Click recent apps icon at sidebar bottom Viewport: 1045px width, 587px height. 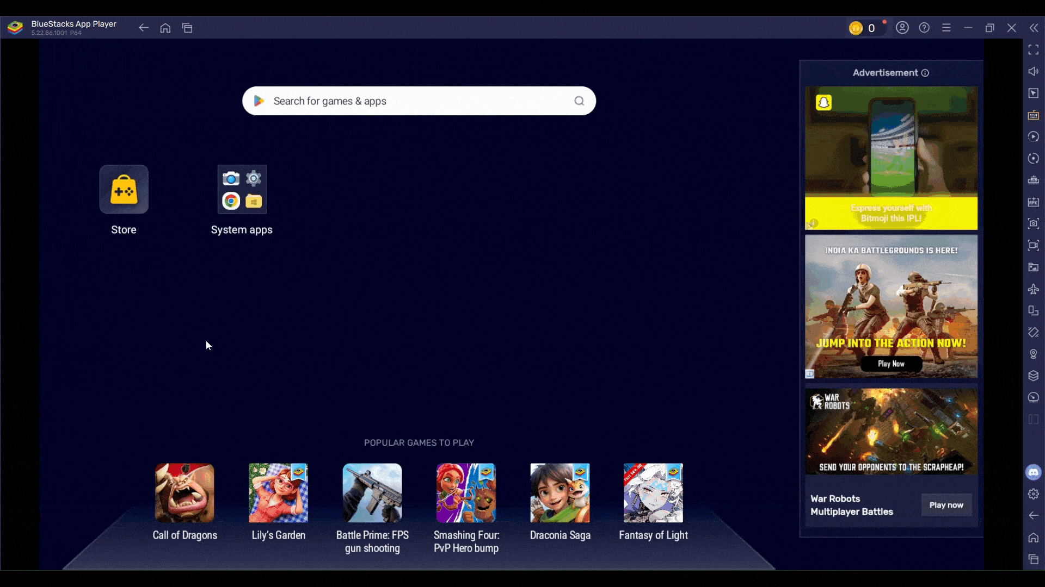pyautogui.click(x=1034, y=559)
